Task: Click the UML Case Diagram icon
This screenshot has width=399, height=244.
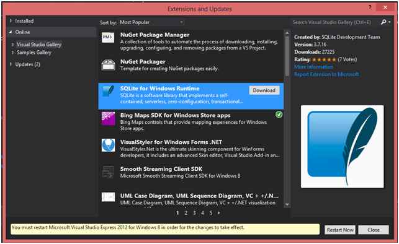Action: coord(108,197)
